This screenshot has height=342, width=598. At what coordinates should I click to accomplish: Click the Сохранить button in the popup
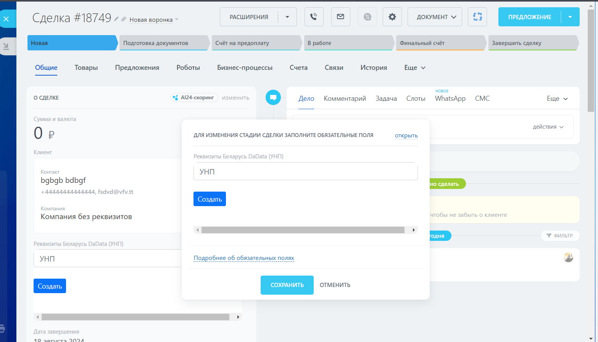pyautogui.click(x=287, y=285)
